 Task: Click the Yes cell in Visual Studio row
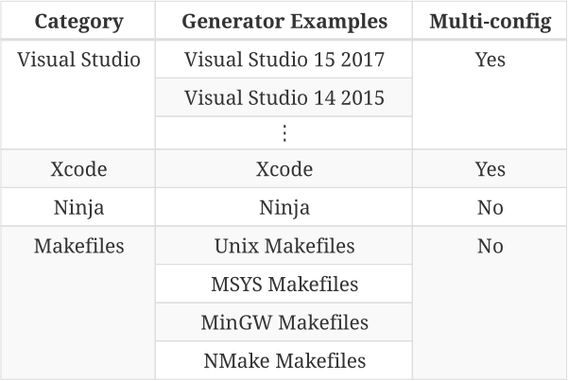coord(490,60)
